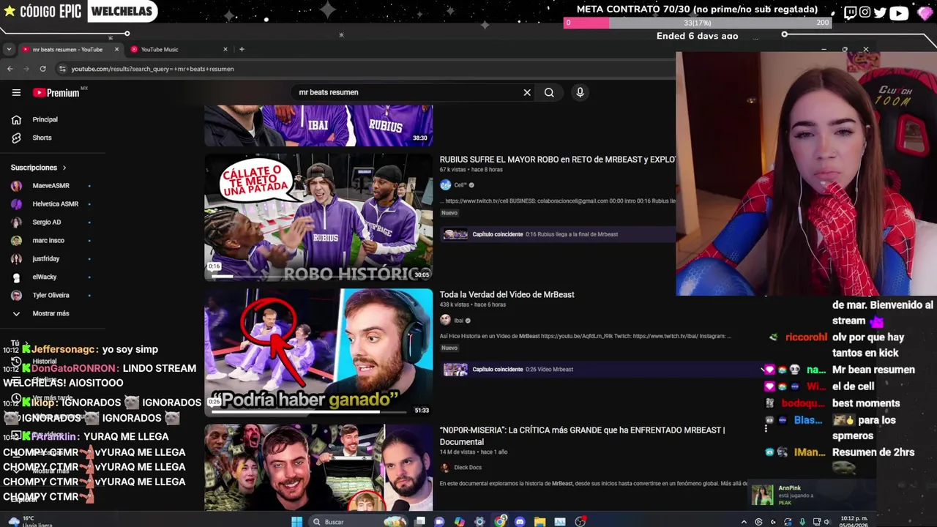
Task: Click the Twitch icon in overlay
Action: [850, 12]
